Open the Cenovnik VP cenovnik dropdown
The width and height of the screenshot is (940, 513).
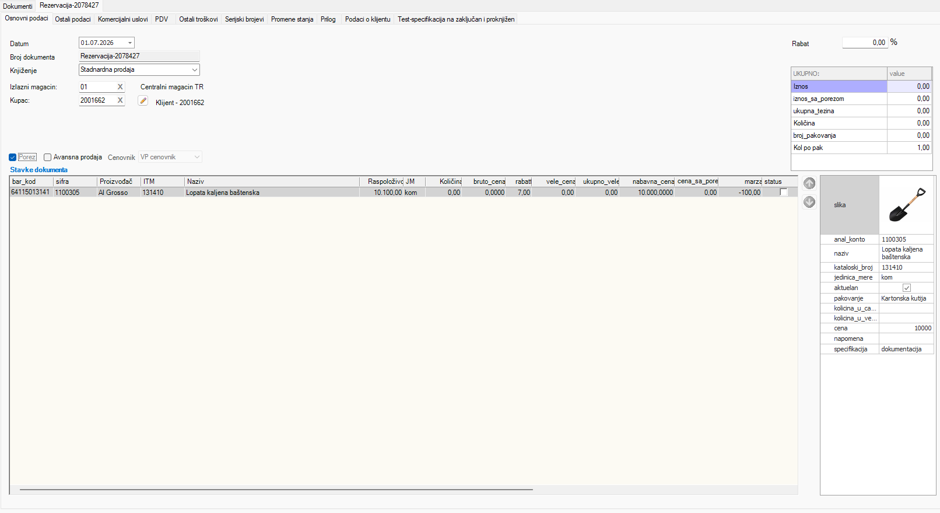point(197,157)
